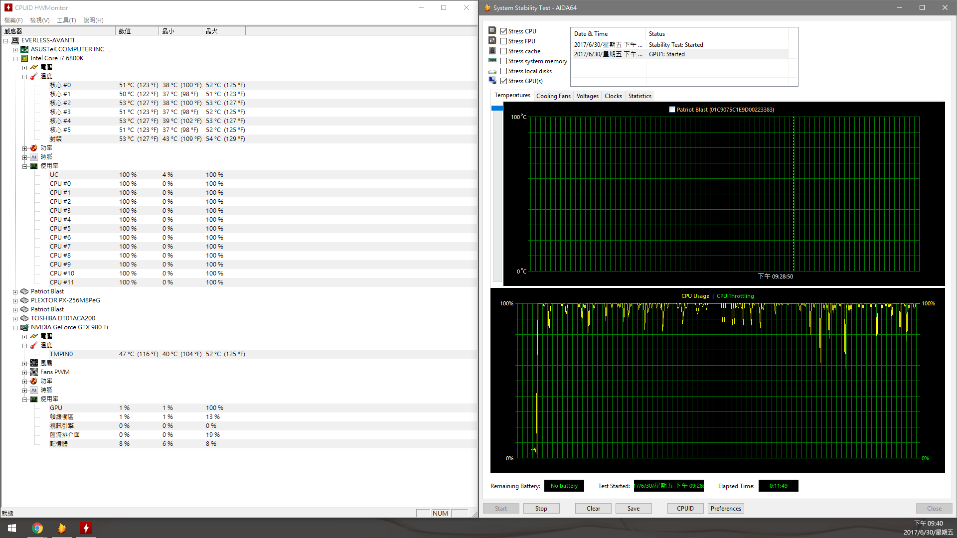Click the 最大 column header
This screenshot has height=538, width=957.
tap(224, 31)
